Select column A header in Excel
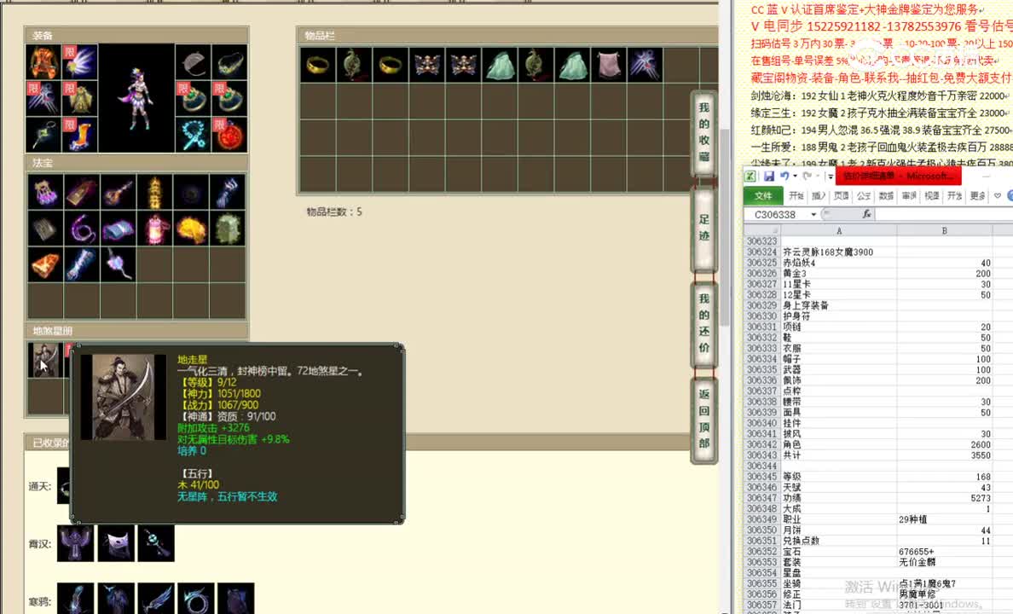 pyautogui.click(x=838, y=231)
